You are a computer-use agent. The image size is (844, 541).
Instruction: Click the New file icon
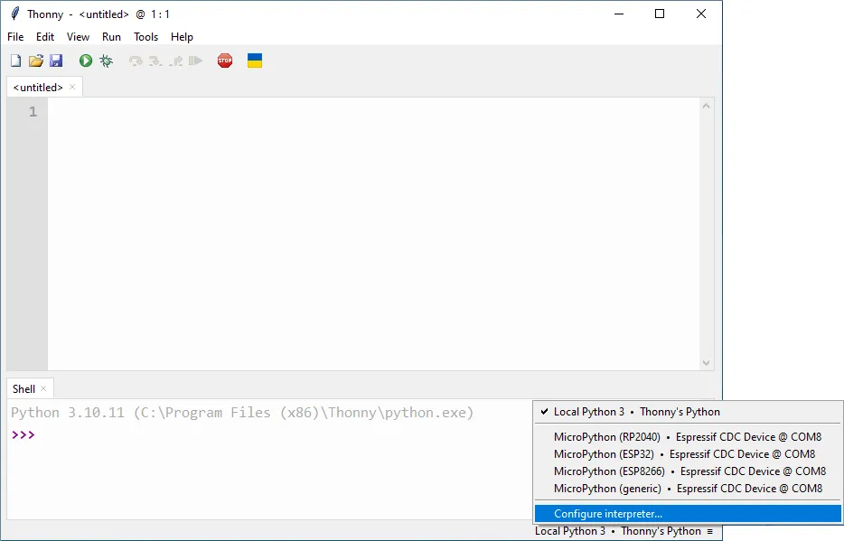coord(15,61)
